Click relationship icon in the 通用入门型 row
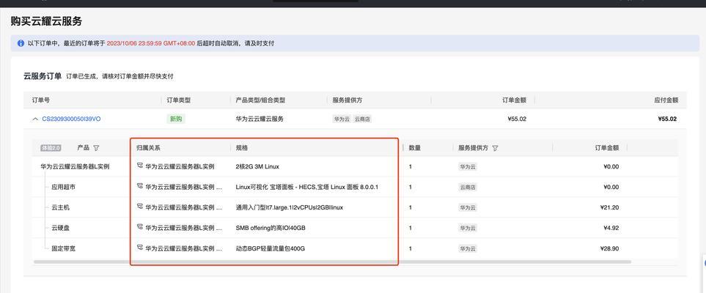 tap(139, 207)
